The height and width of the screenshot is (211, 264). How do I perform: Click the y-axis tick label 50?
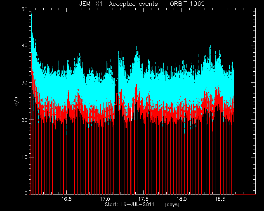tap(24, 9)
